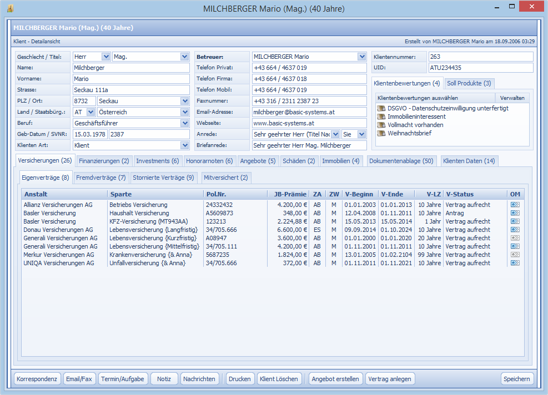This screenshot has width=548, height=395.
Task: Expand the Klienten Art dropdown
Action: click(x=184, y=145)
